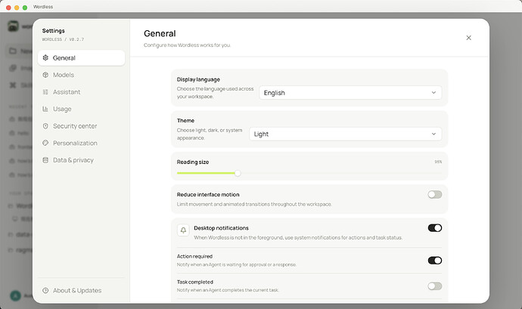Click the Reading size 95% value
The height and width of the screenshot is (309, 522).
(x=438, y=162)
